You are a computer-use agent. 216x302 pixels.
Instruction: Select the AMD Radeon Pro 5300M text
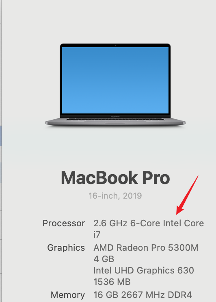tap(146, 248)
